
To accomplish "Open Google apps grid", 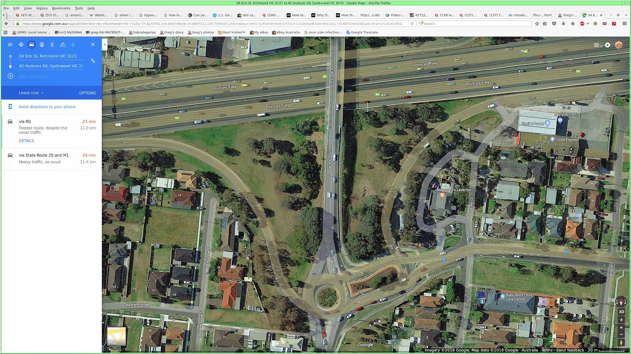I will point(596,45).
